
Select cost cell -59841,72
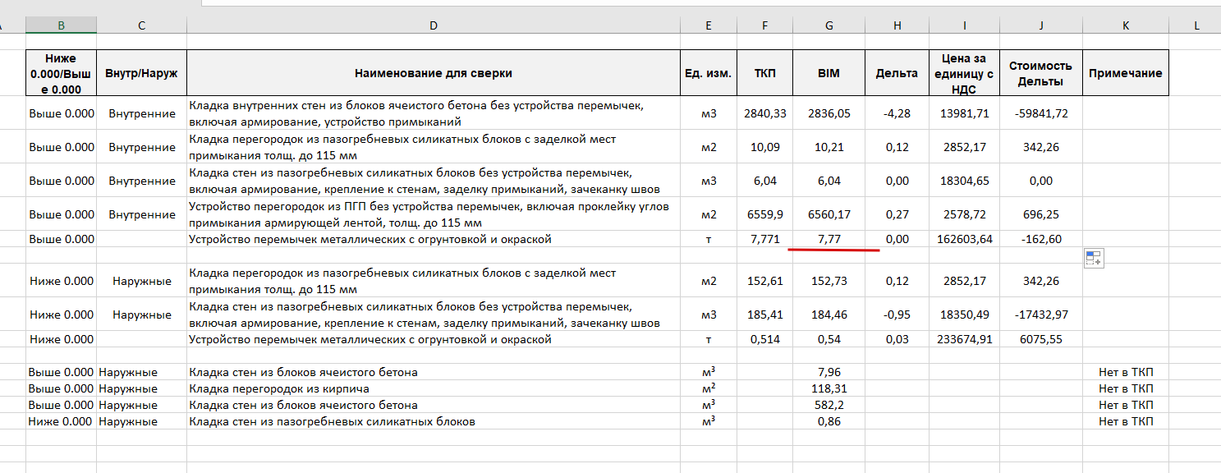point(1041,113)
